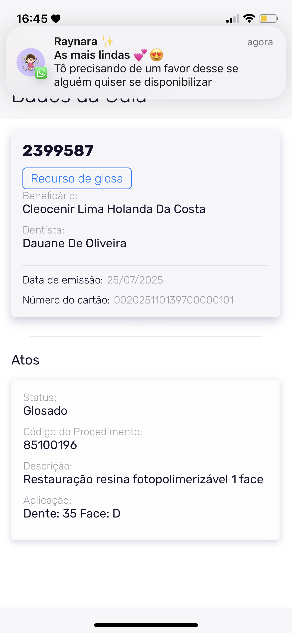Viewport: 292px width, 633px height.
Task: Open the Raynara notification message text
Action: pyautogui.click(x=146, y=75)
